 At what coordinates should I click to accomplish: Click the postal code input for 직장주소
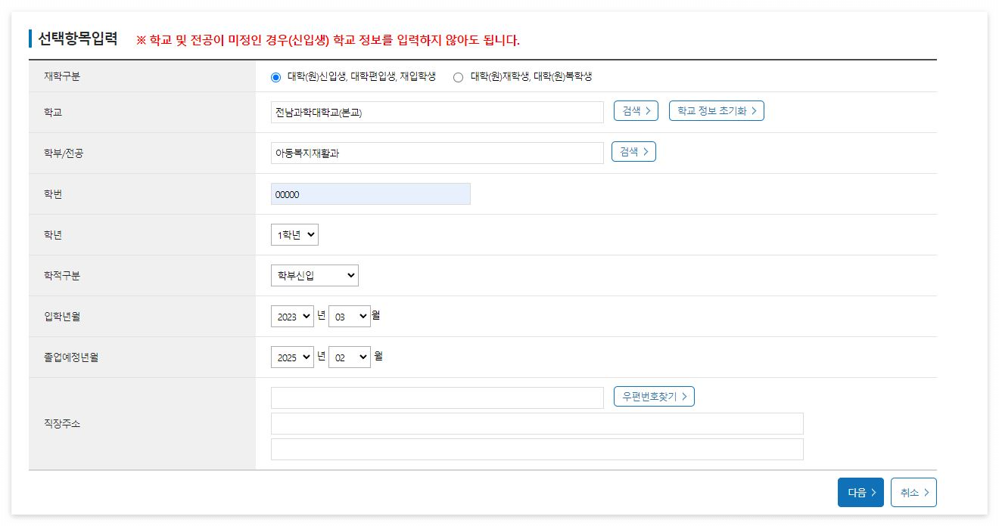point(435,396)
